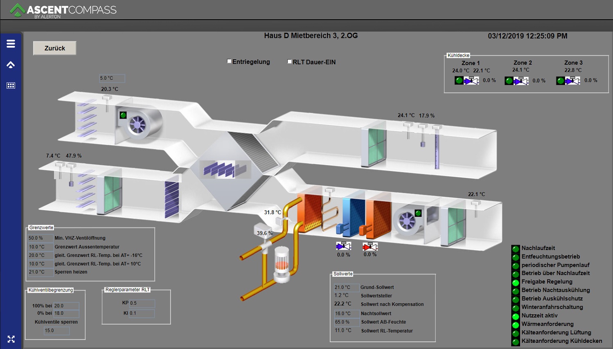Click the Min. VHZ-Ventilöffnung 50.0 % field
The image size is (613, 349).
coord(40,238)
